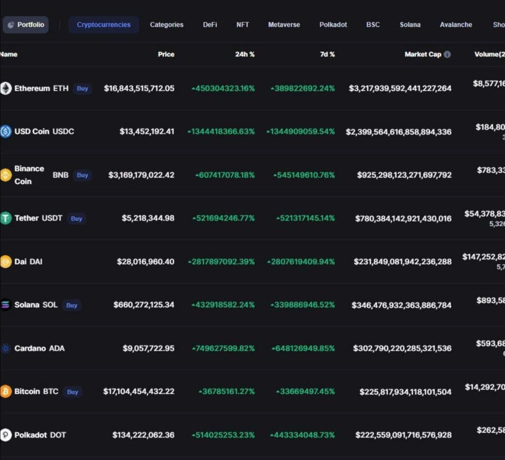Screen dimensions: 505x460
Task: Click USD Coin market cap $2,399,564,616,858,894,336
Action: [398, 132]
